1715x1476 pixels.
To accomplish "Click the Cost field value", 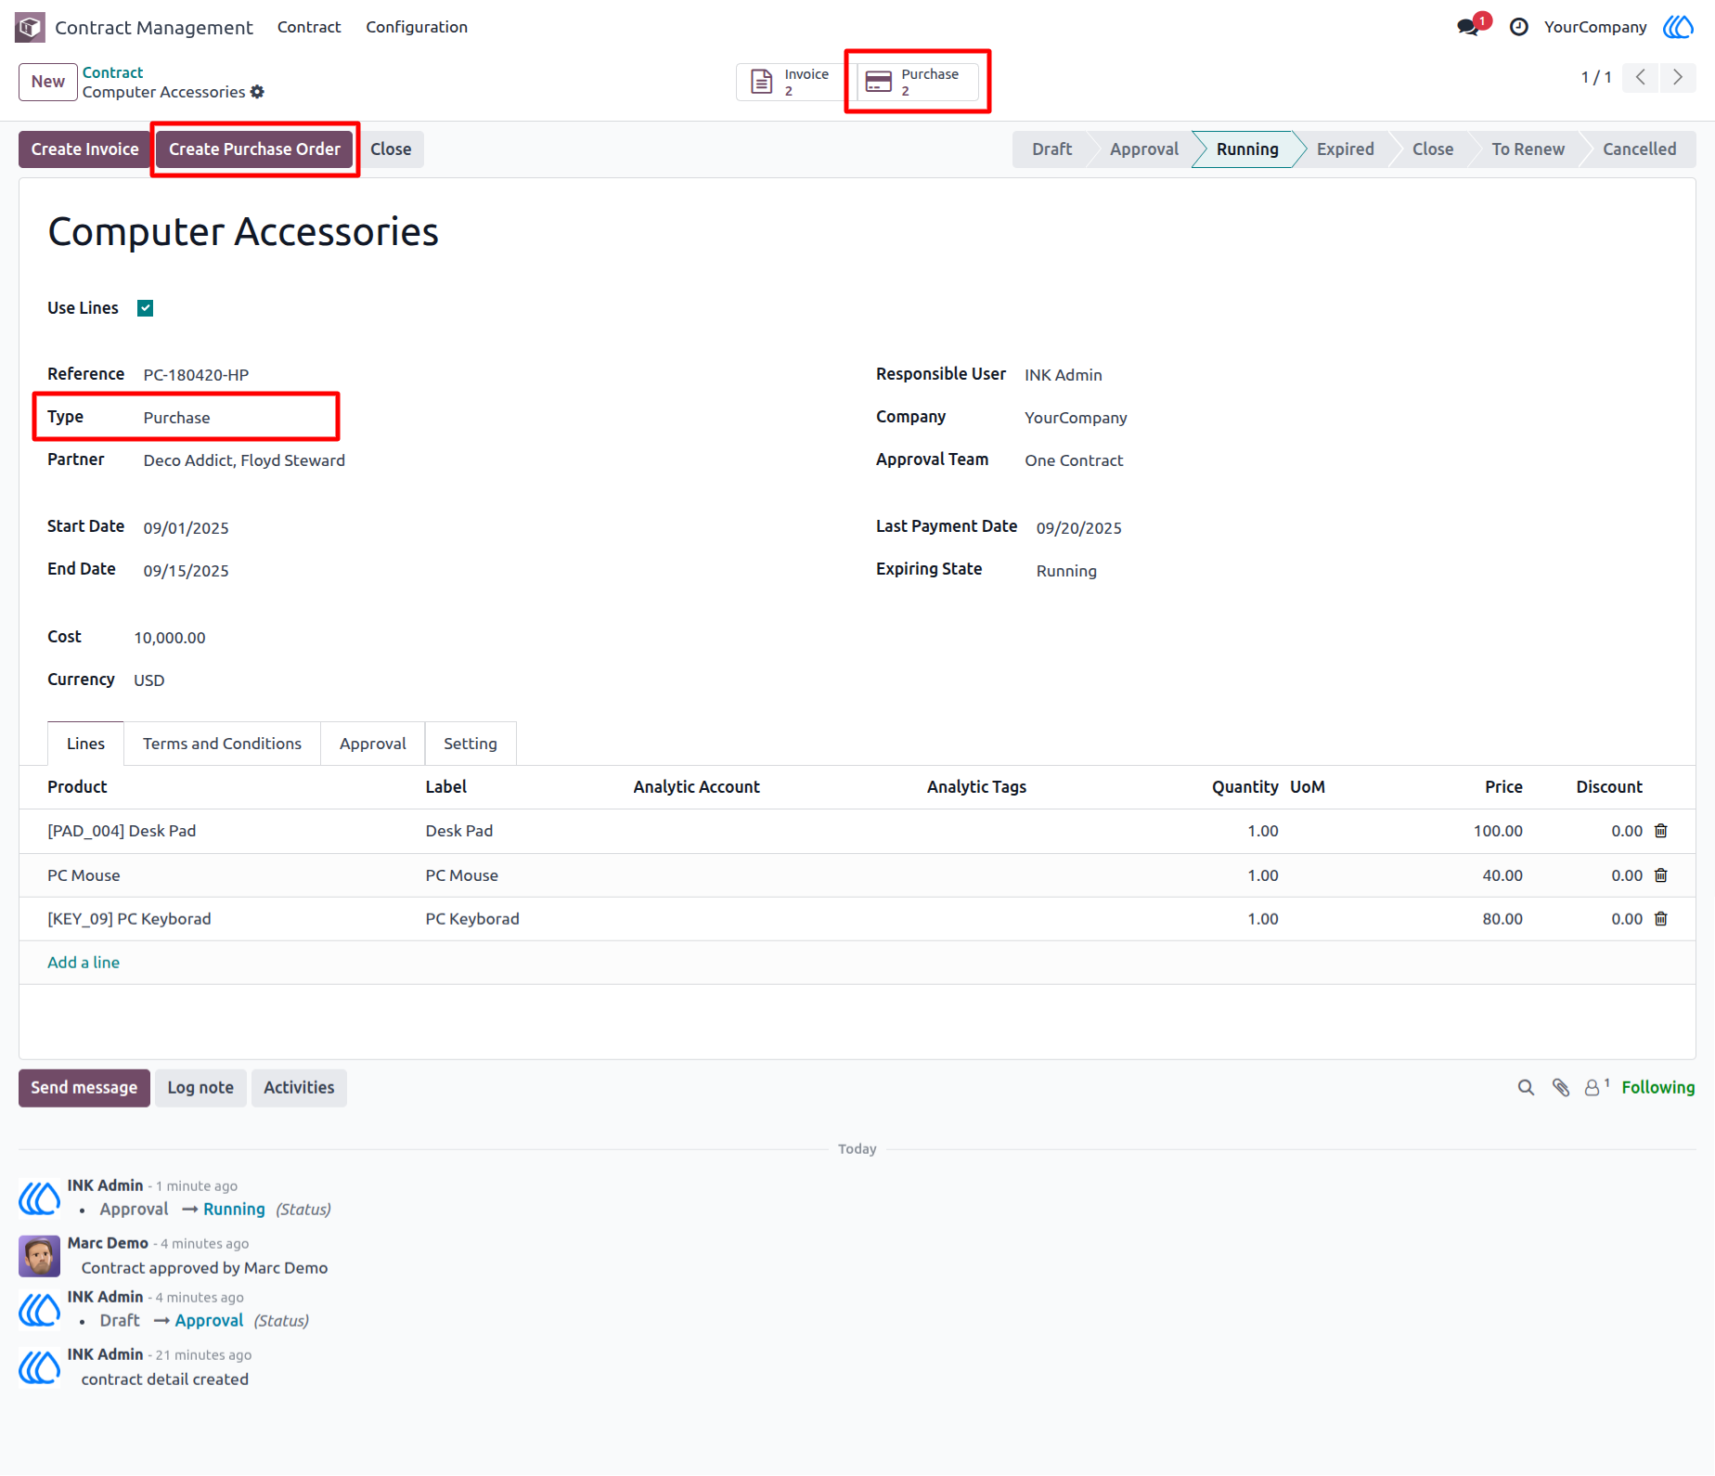I will 170,638.
